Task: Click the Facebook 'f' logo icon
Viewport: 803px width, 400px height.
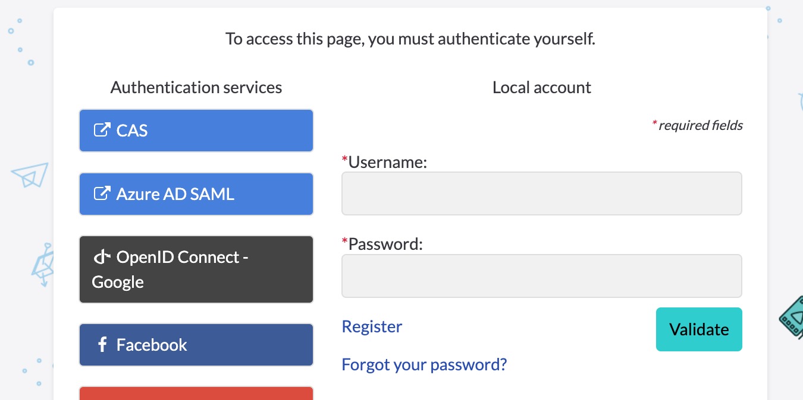Action: point(102,345)
